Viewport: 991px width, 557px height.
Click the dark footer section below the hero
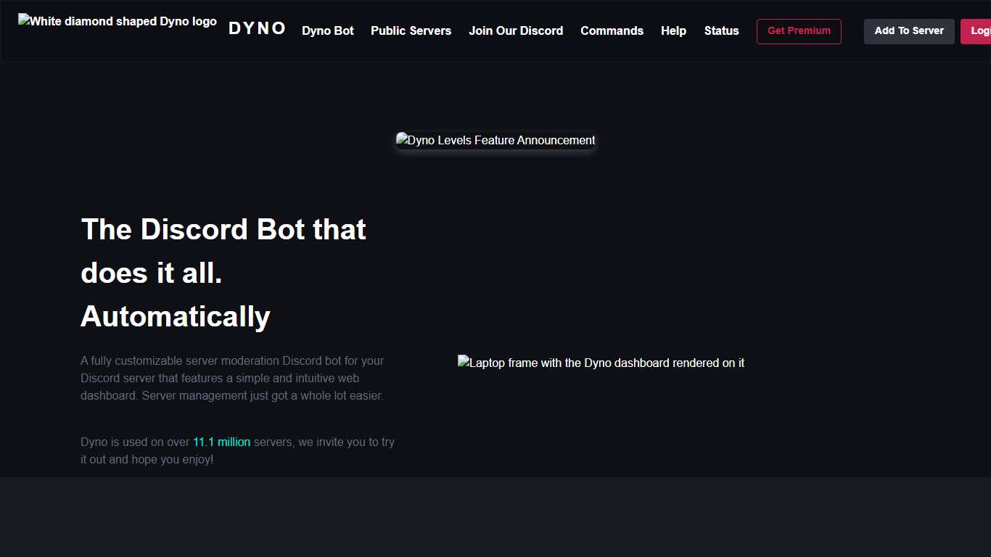[x=495, y=516]
